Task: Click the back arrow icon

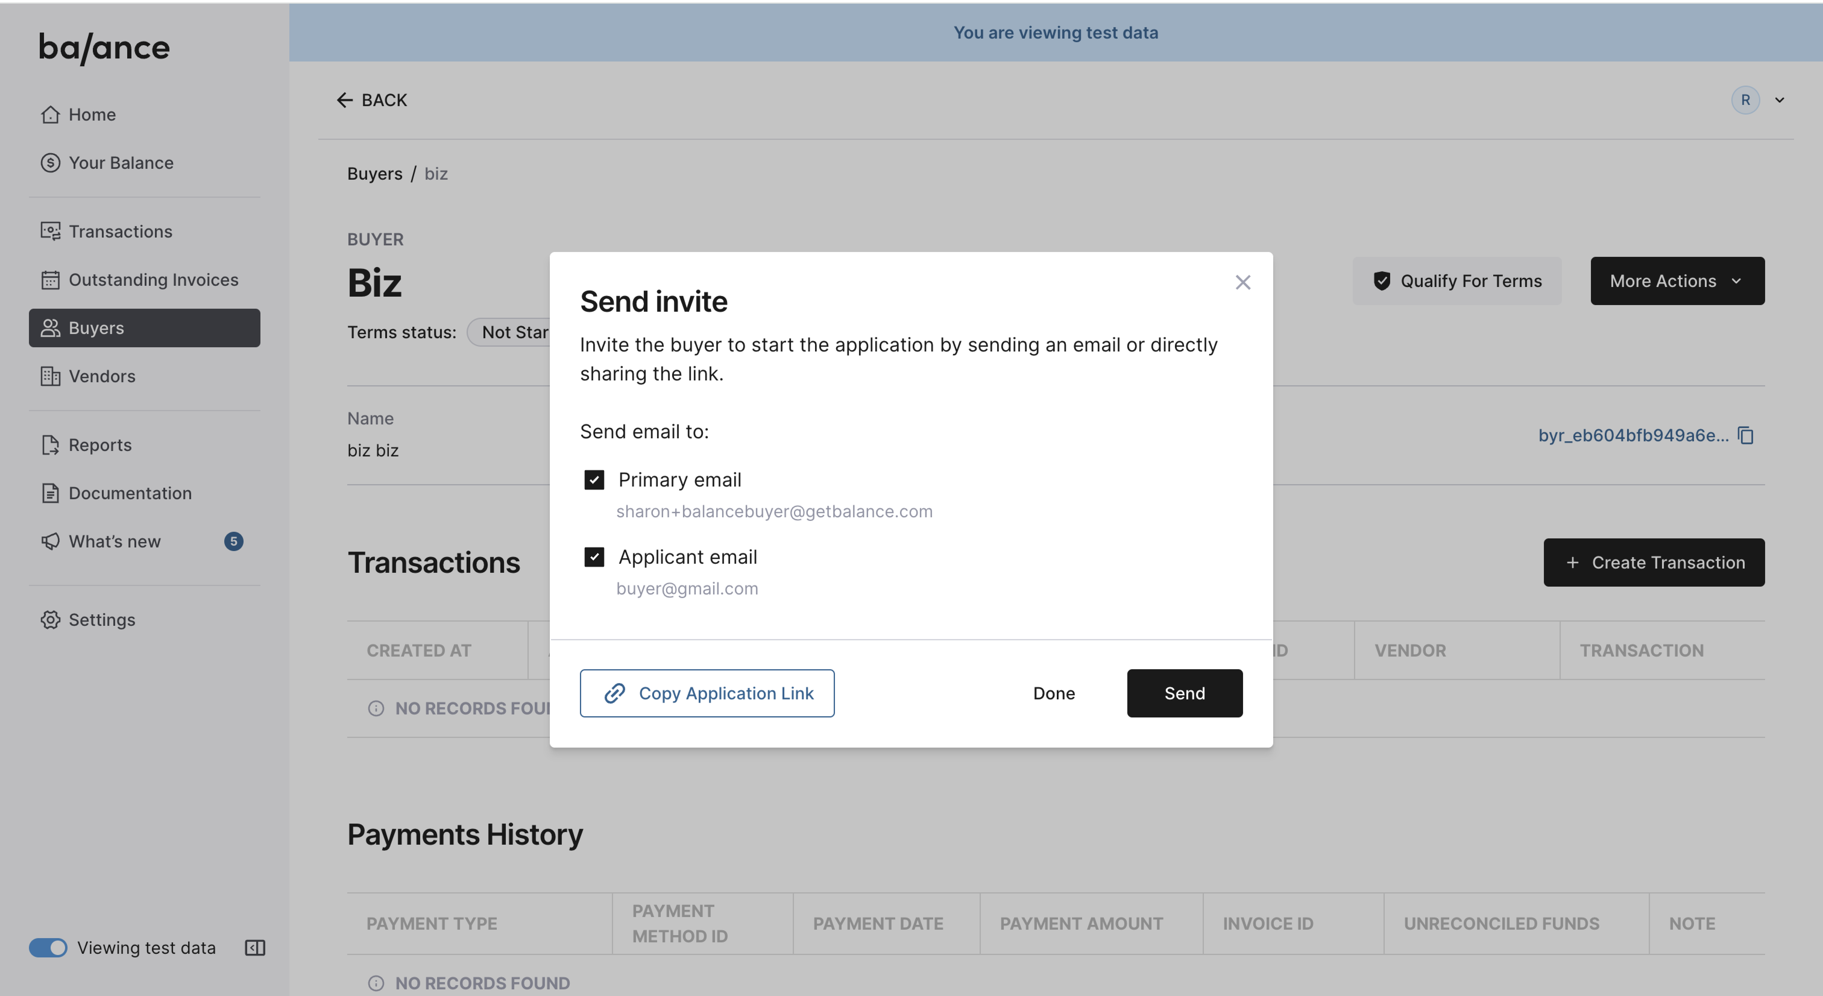Action: (x=344, y=100)
